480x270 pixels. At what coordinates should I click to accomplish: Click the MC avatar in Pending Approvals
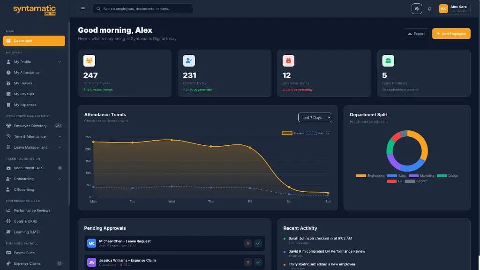click(x=91, y=243)
